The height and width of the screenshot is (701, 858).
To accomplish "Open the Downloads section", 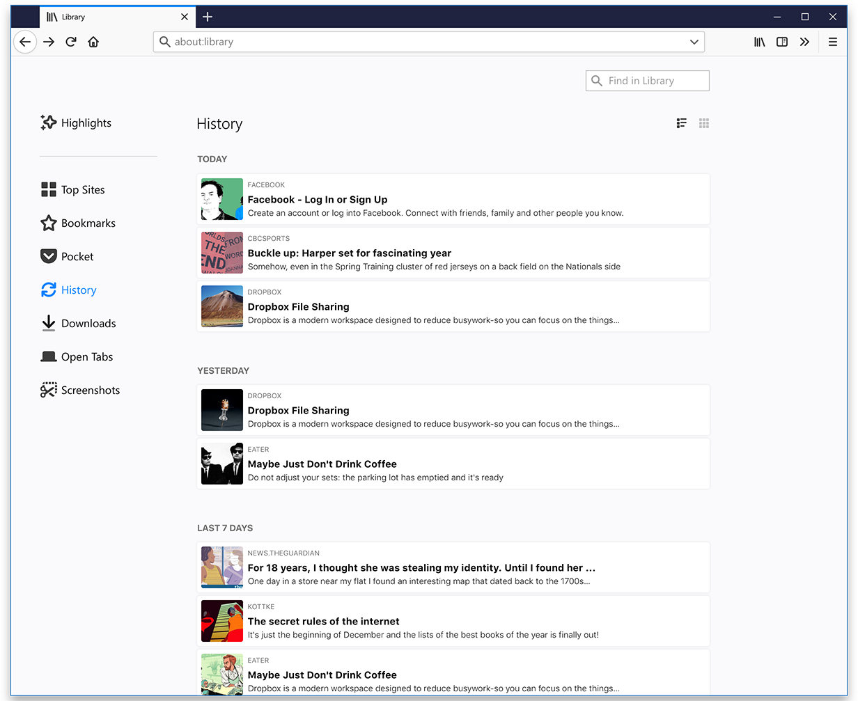I will (x=79, y=324).
